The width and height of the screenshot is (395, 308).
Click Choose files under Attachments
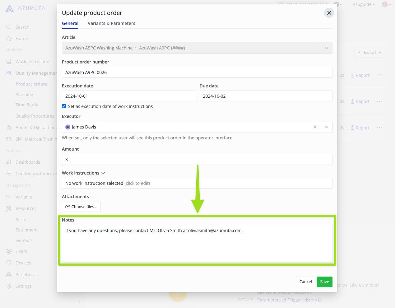point(81,207)
